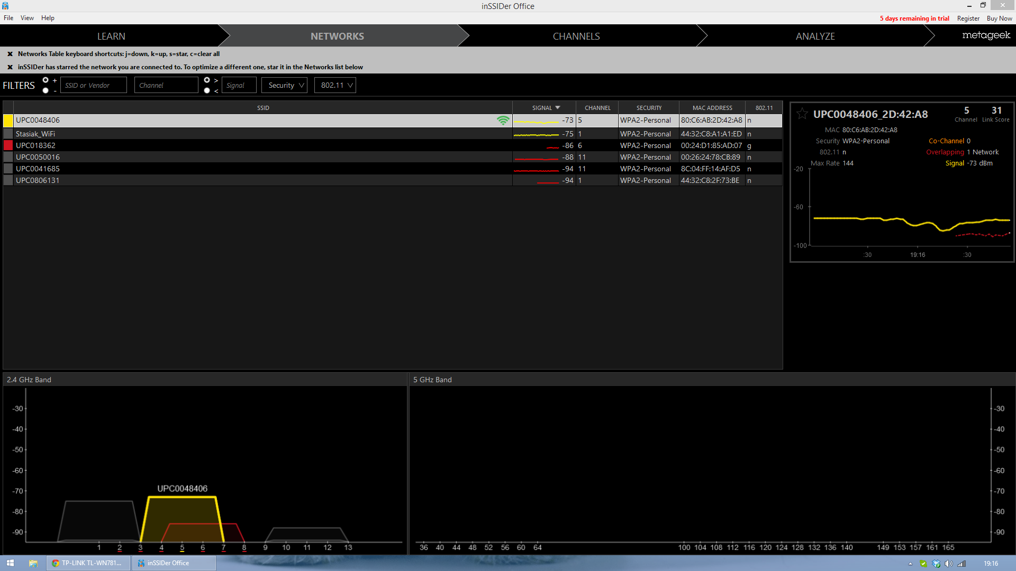Star the UPC0048406_2D:42:A8 network in details panel
This screenshot has height=571, width=1016.
(x=802, y=114)
